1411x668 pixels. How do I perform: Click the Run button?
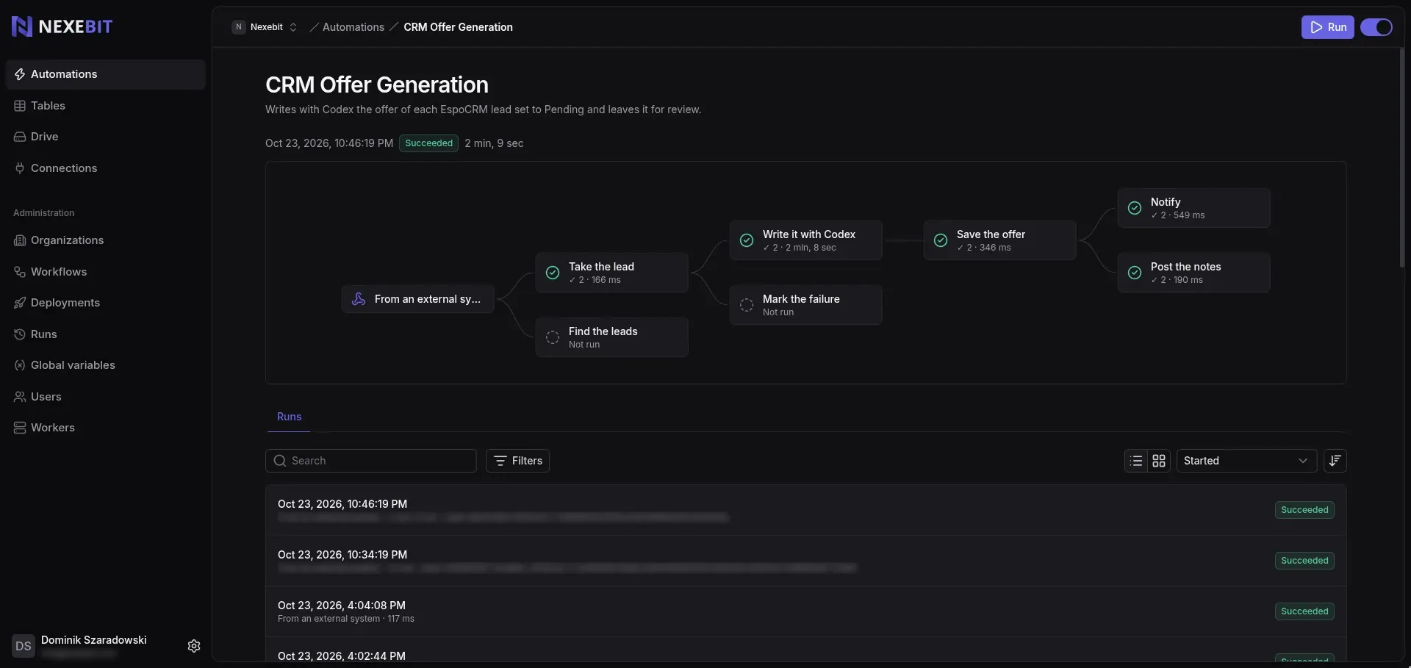1327,27
